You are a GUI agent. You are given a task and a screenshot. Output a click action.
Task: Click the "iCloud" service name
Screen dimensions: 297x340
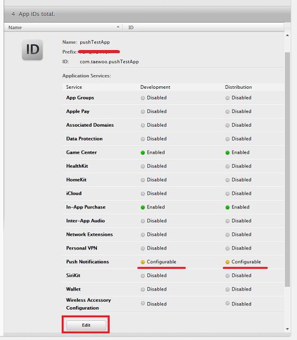coord(74,194)
